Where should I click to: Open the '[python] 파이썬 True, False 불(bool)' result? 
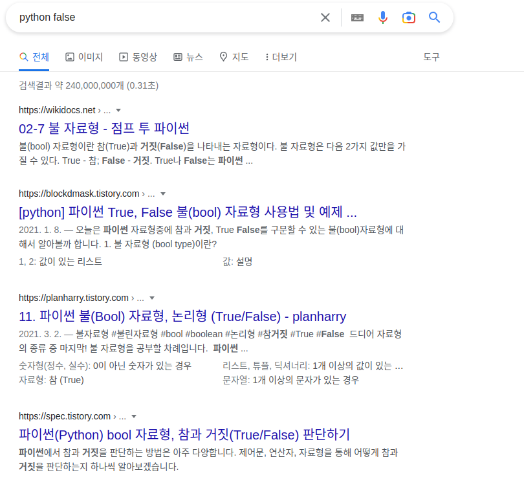point(188,212)
